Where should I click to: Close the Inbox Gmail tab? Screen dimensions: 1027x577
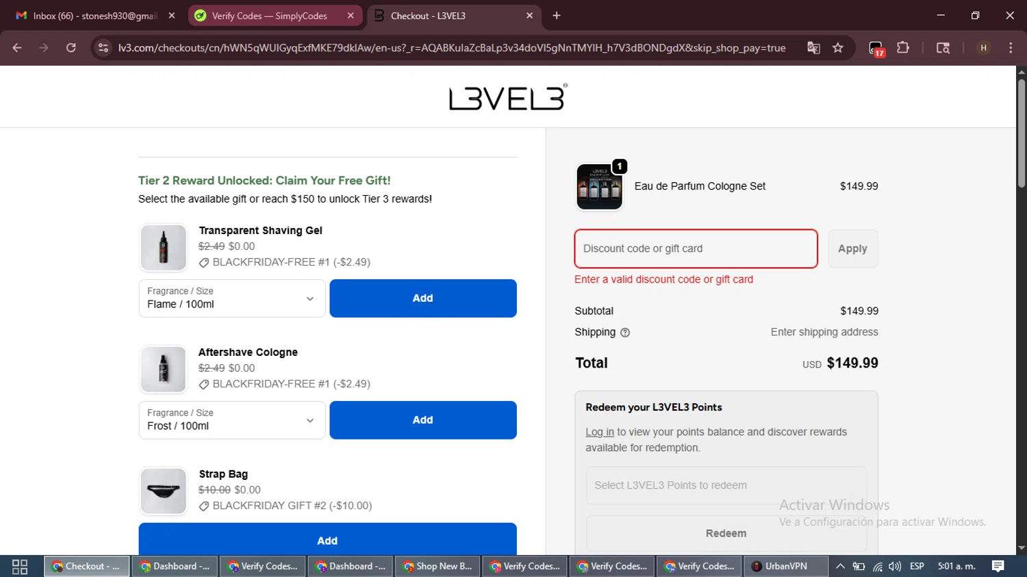pyautogui.click(x=172, y=16)
